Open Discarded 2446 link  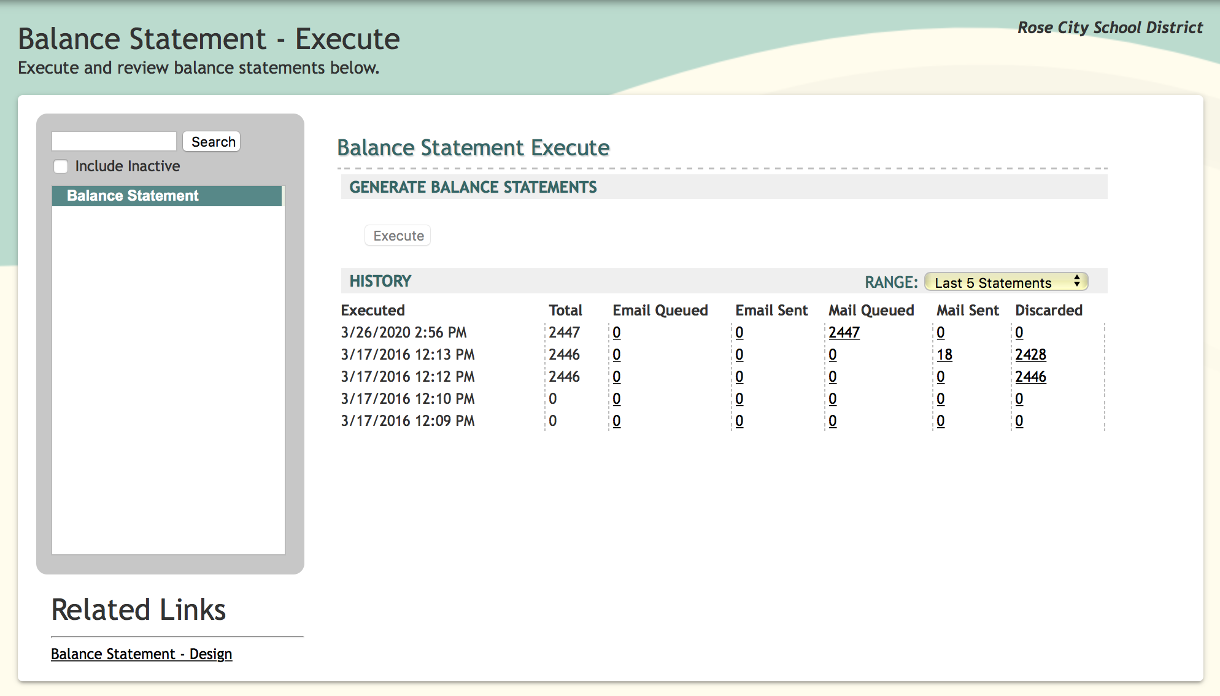tap(1030, 377)
